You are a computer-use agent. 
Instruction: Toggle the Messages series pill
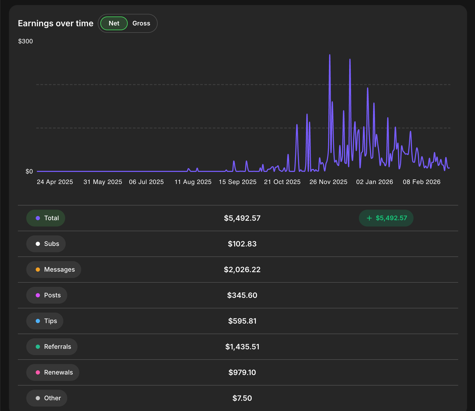click(x=54, y=270)
